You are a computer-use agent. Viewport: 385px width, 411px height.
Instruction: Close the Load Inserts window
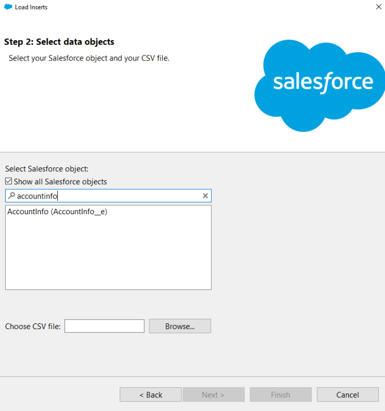pos(378,7)
